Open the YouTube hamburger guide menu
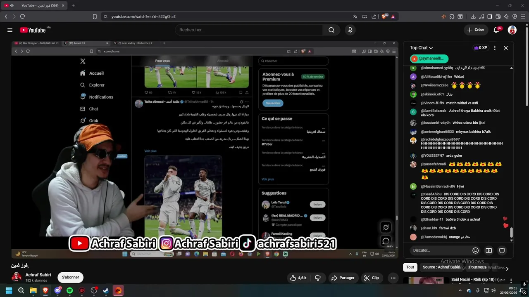This screenshot has height=297, width=529. tap(10, 30)
